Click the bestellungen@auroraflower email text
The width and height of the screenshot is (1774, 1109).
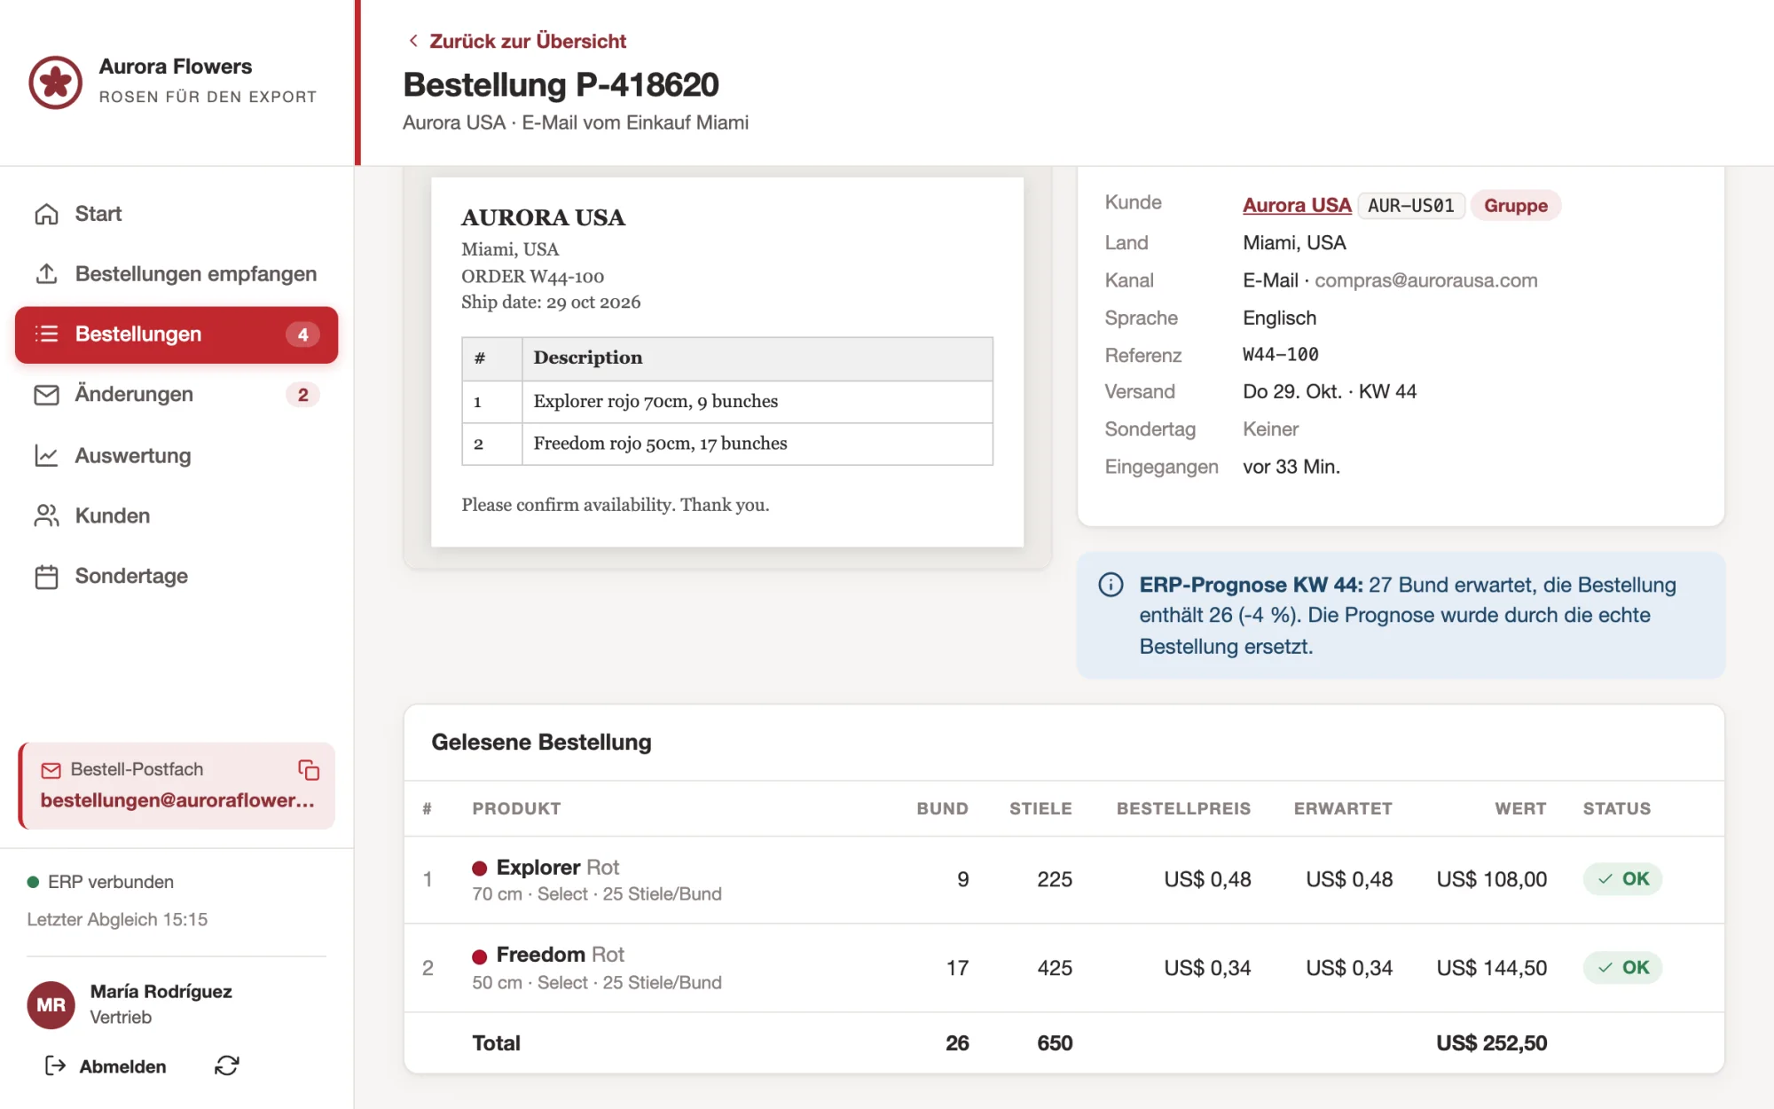click(177, 800)
